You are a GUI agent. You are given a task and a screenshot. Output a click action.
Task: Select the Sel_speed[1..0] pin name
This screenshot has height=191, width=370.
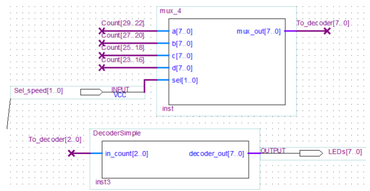pyautogui.click(x=39, y=91)
